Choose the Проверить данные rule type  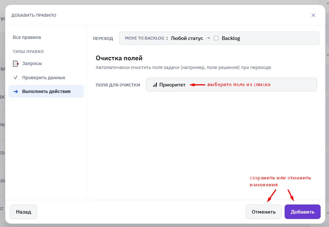46,77
